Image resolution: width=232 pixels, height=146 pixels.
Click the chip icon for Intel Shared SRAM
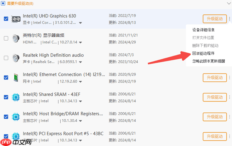click(16, 97)
